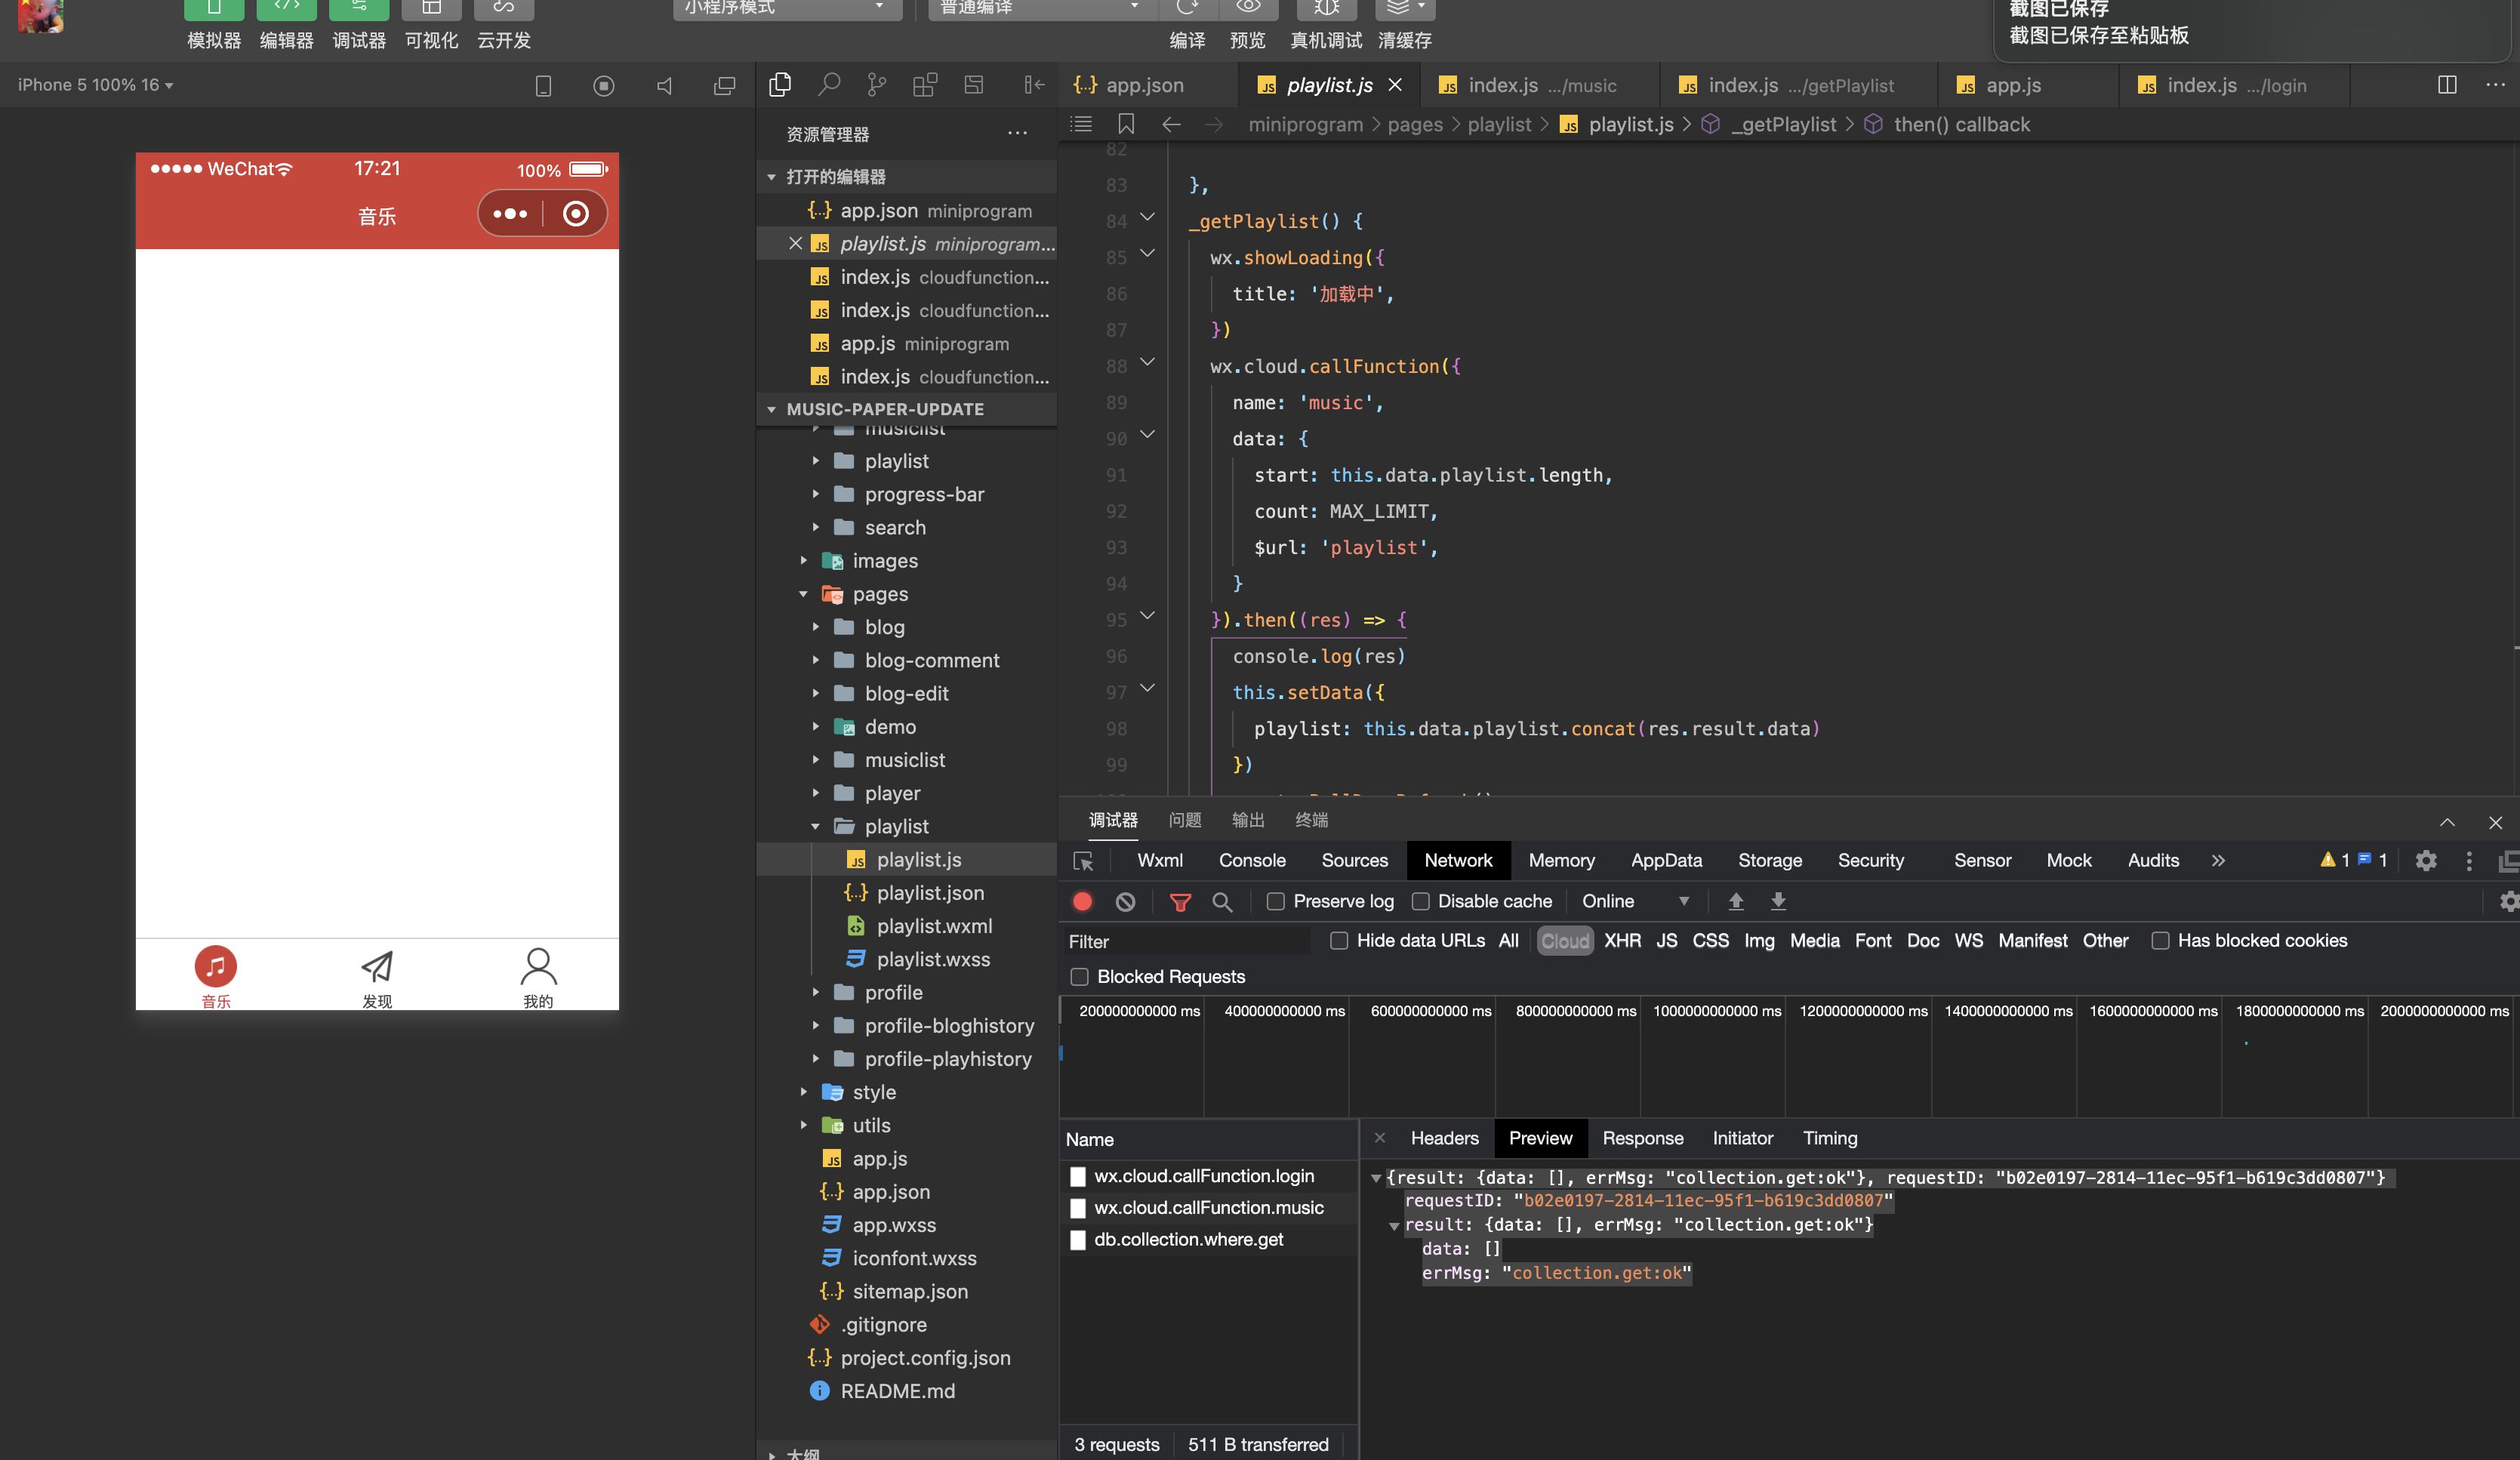Open devtools settings gear icon
Viewport: 2520px width, 1460px height.
[x=2426, y=860]
